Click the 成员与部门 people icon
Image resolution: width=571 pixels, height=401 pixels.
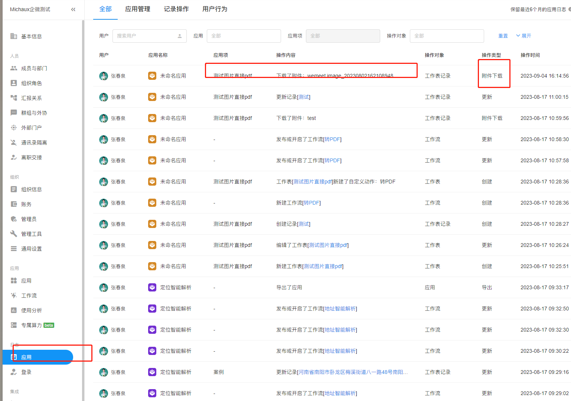14,68
